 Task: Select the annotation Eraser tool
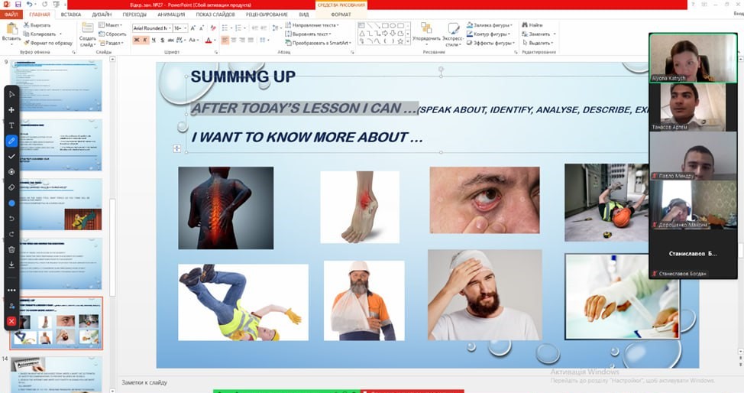[x=12, y=187]
